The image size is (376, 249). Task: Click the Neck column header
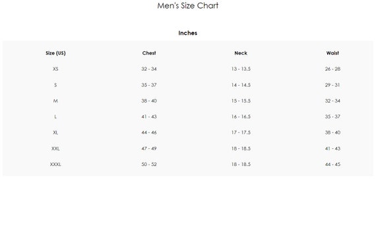241,53
